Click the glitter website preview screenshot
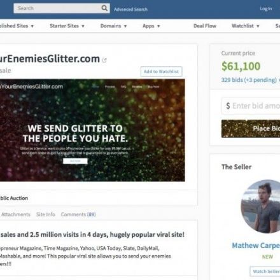 click(x=92, y=130)
